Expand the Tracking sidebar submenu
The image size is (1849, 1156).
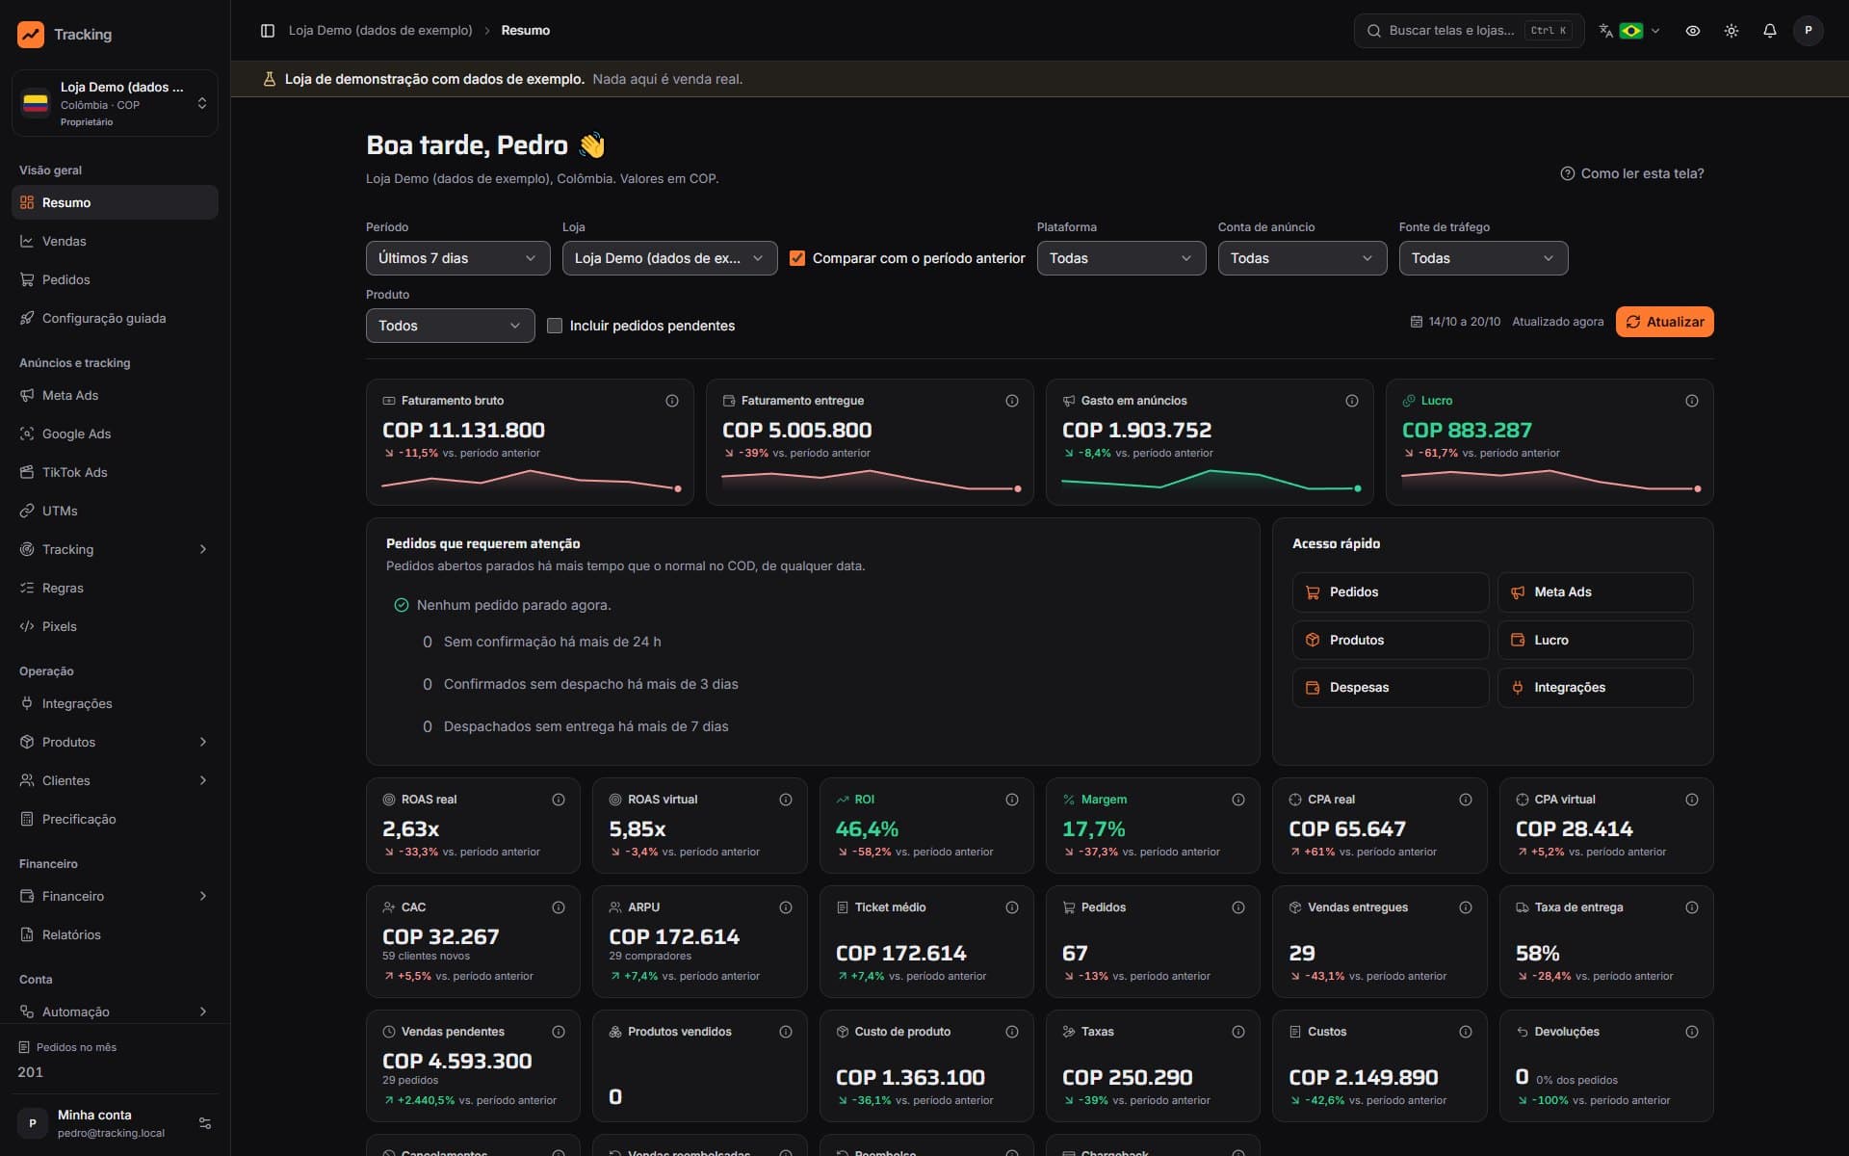point(115,549)
